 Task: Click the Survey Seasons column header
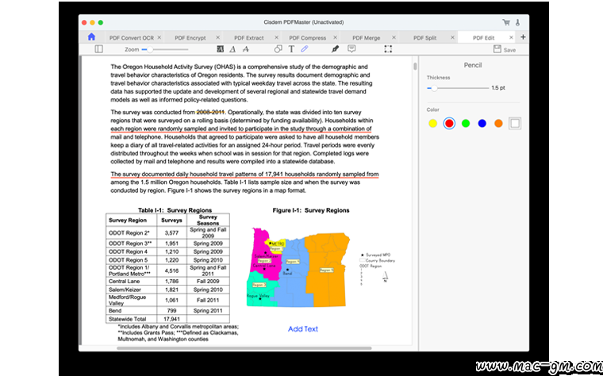click(x=208, y=220)
